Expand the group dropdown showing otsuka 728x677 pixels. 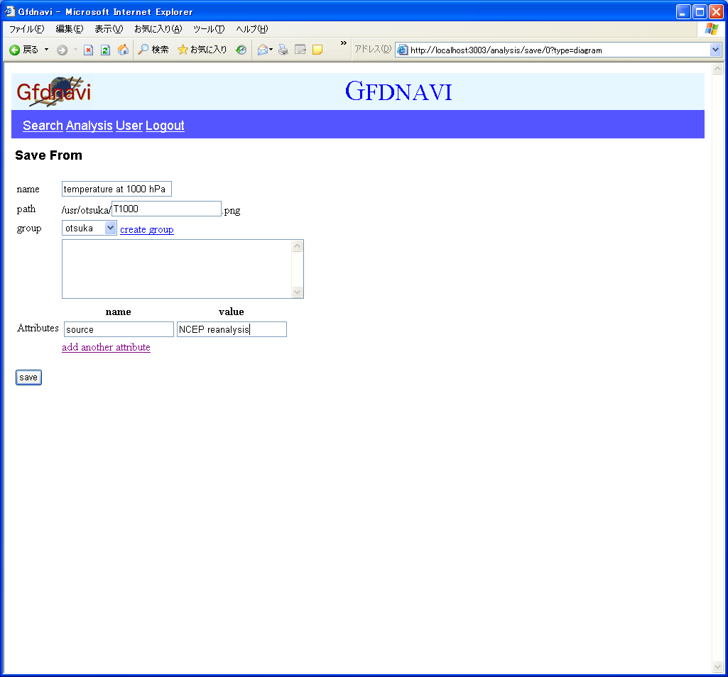pyautogui.click(x=110, y=228)
